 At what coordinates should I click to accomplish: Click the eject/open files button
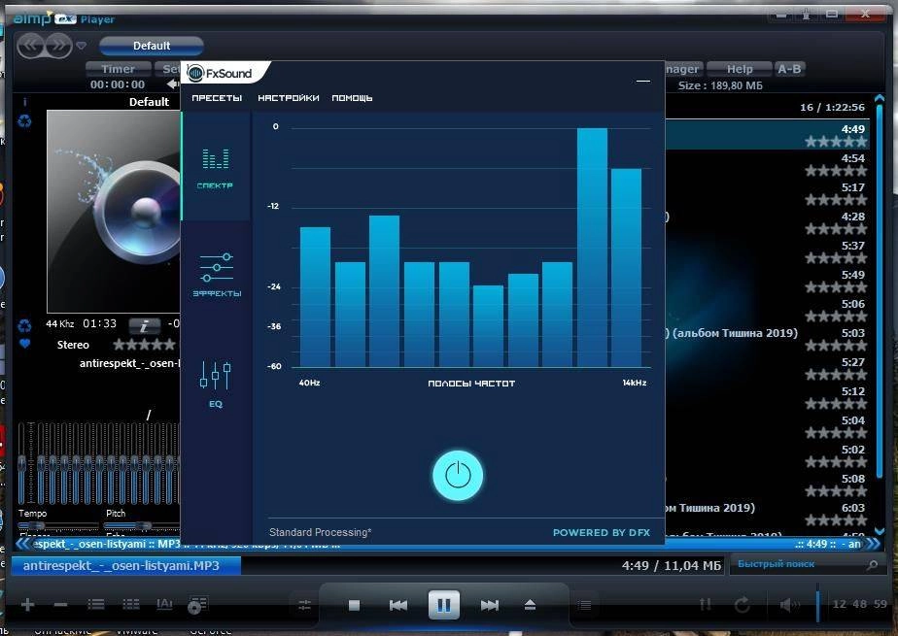point(530,605)
